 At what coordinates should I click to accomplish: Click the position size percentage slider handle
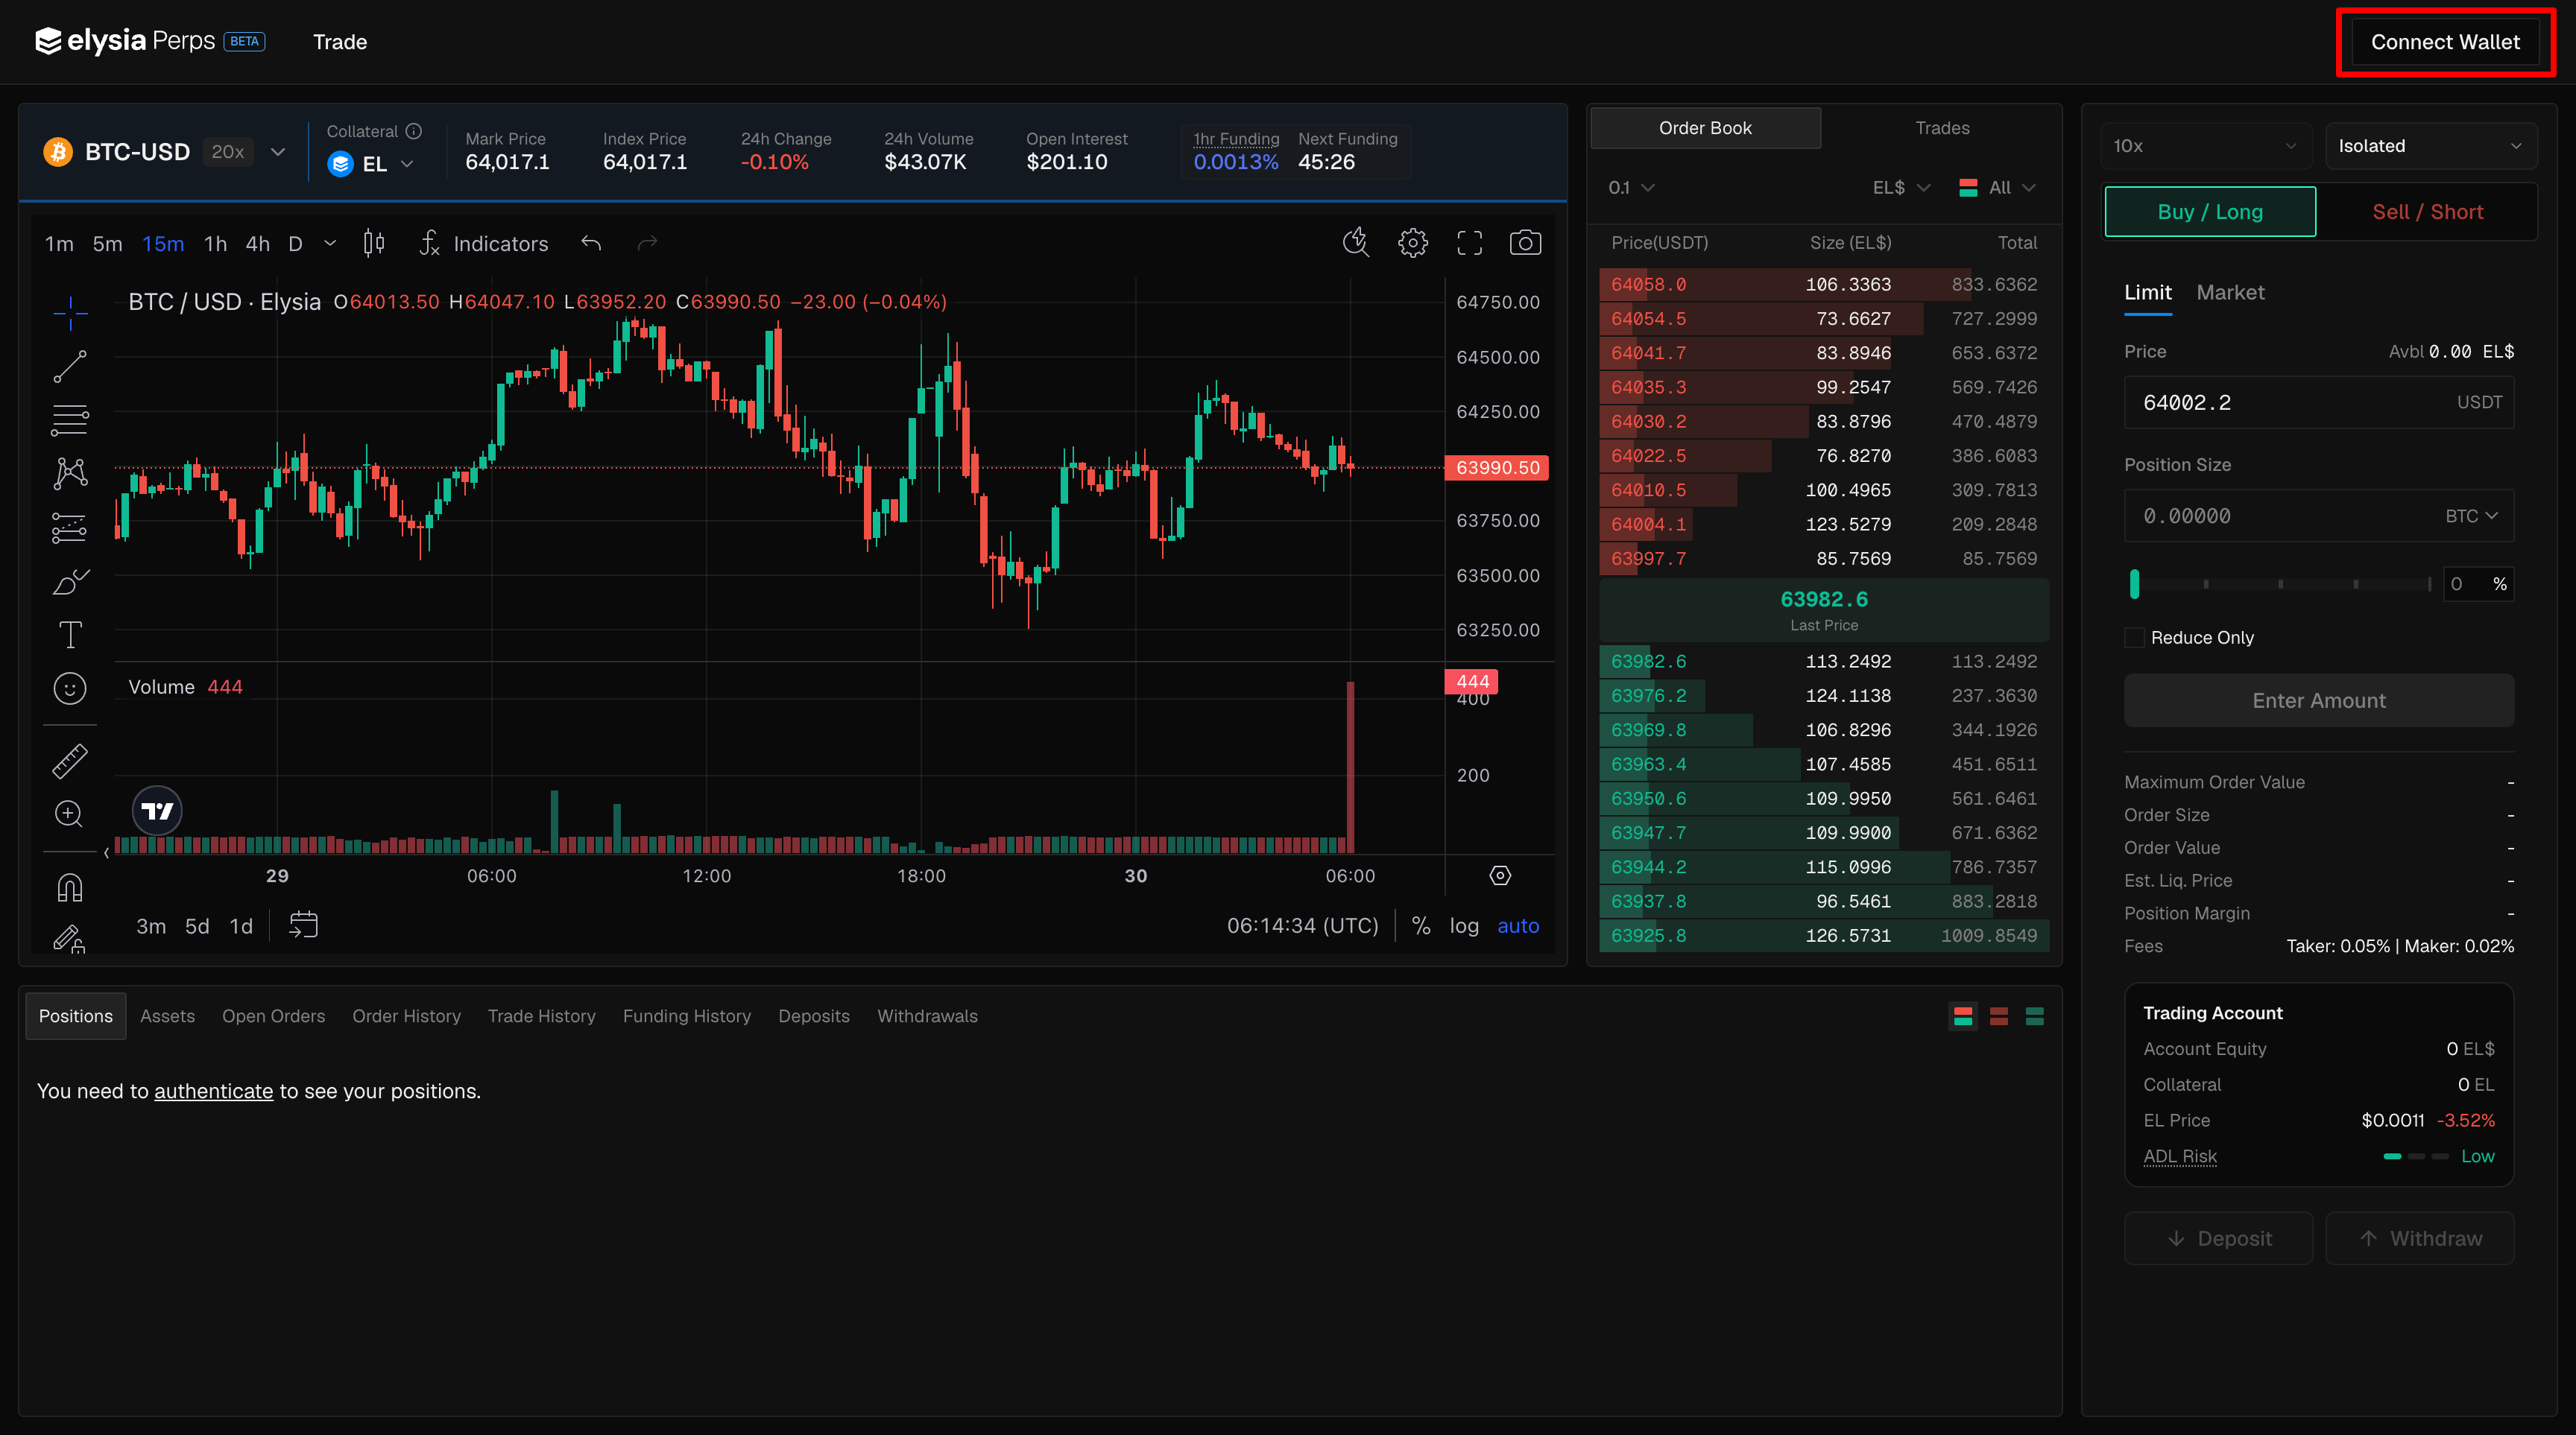click(2134, 583)
